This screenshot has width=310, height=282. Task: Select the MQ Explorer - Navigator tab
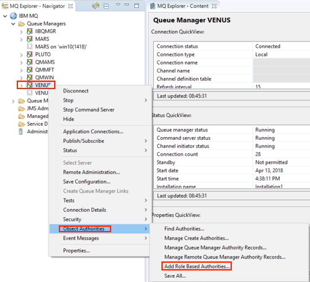pos(37,6)
